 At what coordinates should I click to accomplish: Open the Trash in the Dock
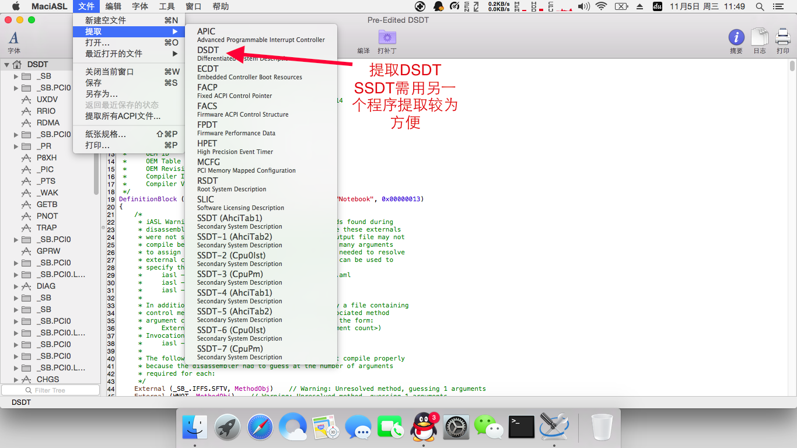[x=602, y=427]
